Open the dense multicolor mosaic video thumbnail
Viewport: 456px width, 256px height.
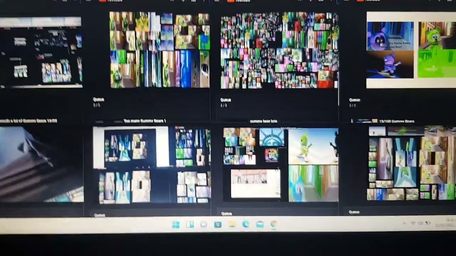[x=279, y=50]
